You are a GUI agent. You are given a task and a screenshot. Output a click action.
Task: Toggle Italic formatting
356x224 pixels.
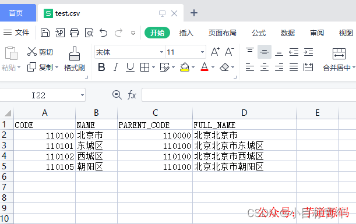pyautogui.click(x=116, y=67)
